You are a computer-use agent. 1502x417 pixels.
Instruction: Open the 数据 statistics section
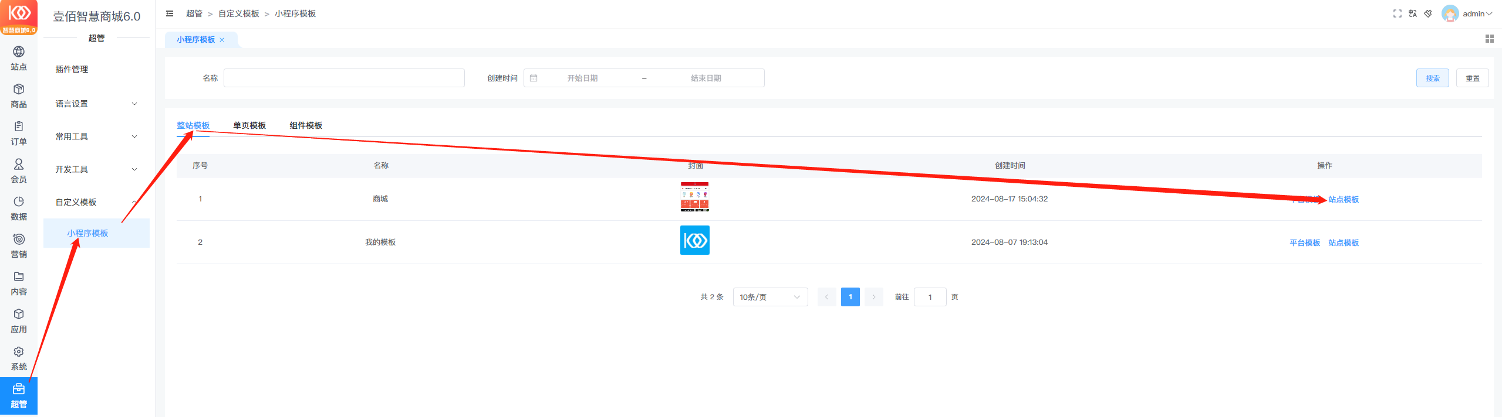coord(19,208)
